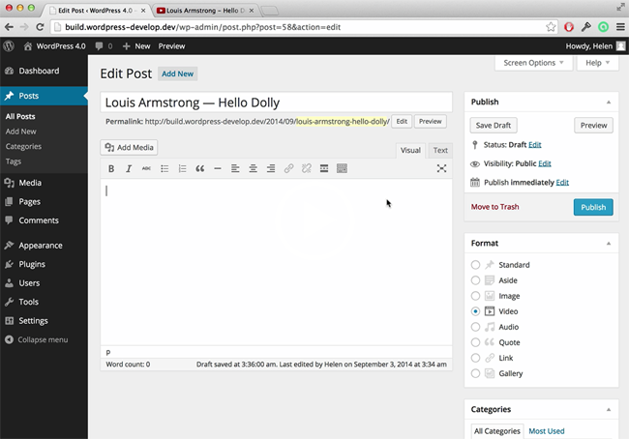
Task: Click the green circular extension icon
Action: tap(603, 27)
